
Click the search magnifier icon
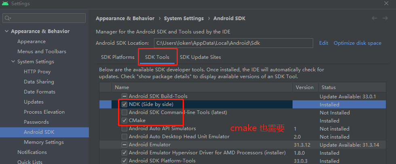click(x=8, y=18)
